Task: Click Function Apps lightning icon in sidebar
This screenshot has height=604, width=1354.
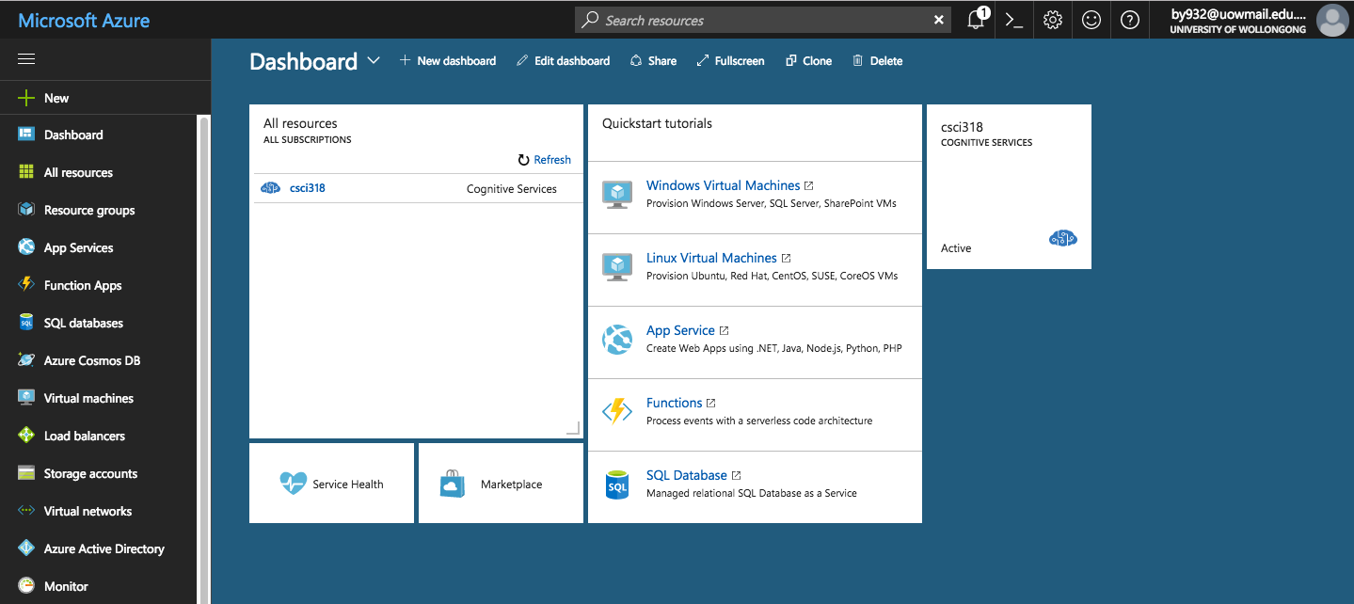Action: (26, 285)
